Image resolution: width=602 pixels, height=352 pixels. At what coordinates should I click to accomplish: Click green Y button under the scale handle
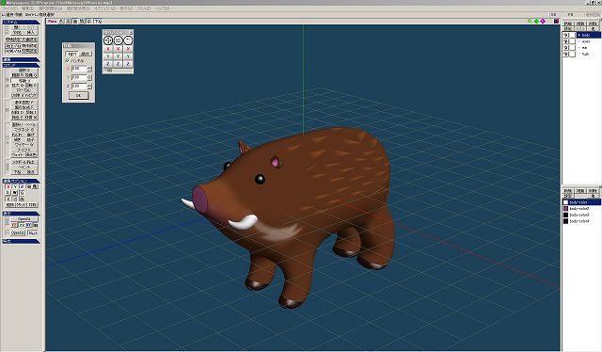point(119,56)
